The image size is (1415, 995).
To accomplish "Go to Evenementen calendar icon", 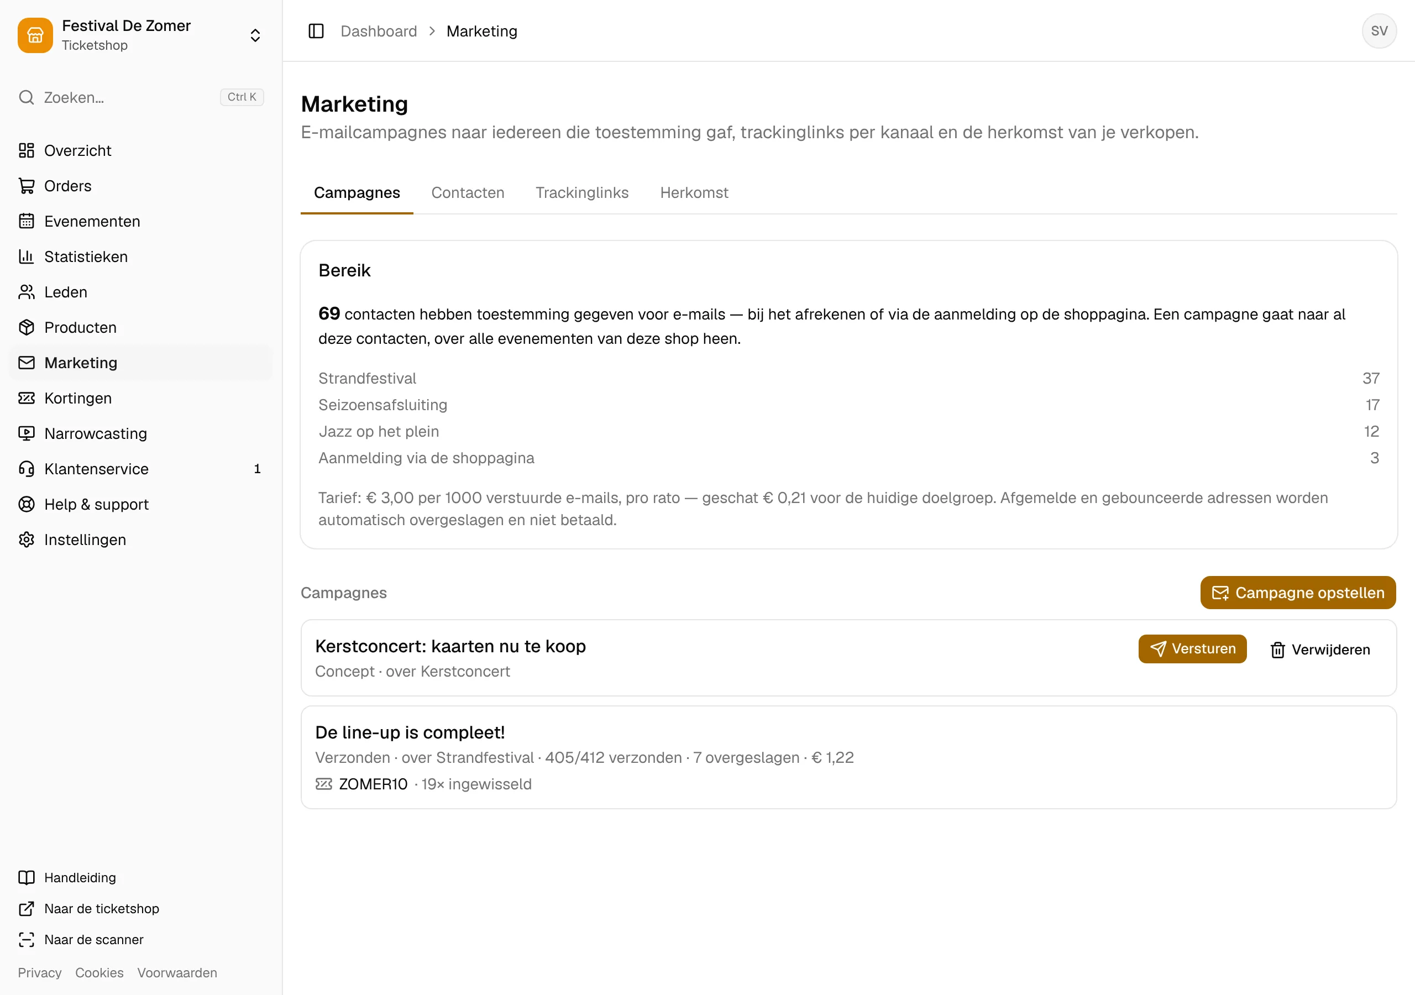I will (27, 221).
